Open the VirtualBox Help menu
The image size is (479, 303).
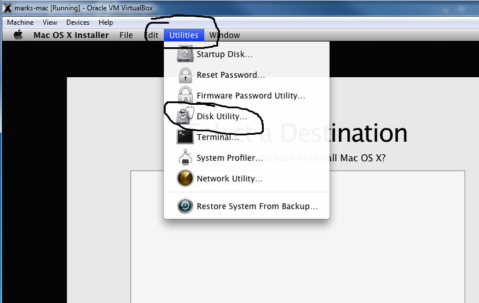106,22
